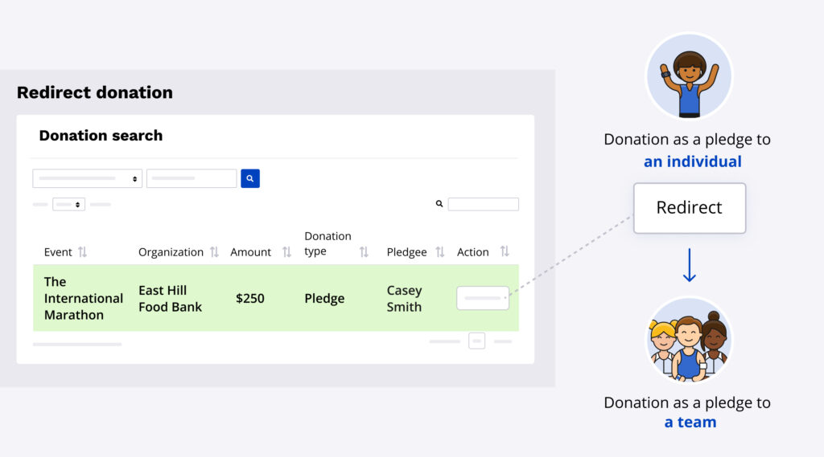Sort table by Organization column
Screen dimensions: 824x457
point(214,252)
